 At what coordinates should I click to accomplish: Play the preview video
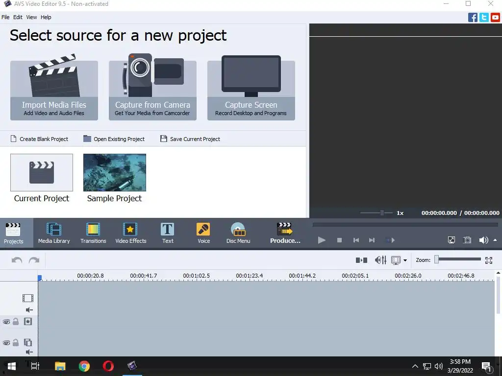click(322, 240)
